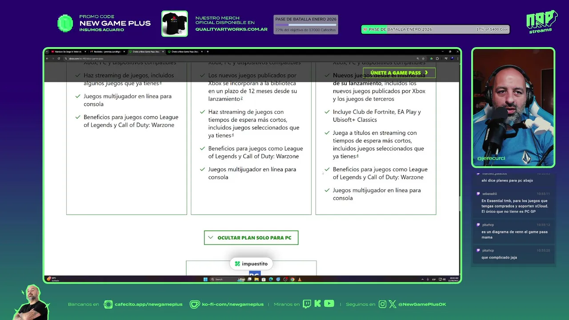Click the $400 Goal progress bar
This screenshot has height=320, width=569.
[x=435, y=29]
